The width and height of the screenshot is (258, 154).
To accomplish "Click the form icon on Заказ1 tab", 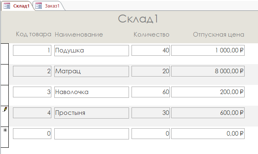I will (38, 6).
